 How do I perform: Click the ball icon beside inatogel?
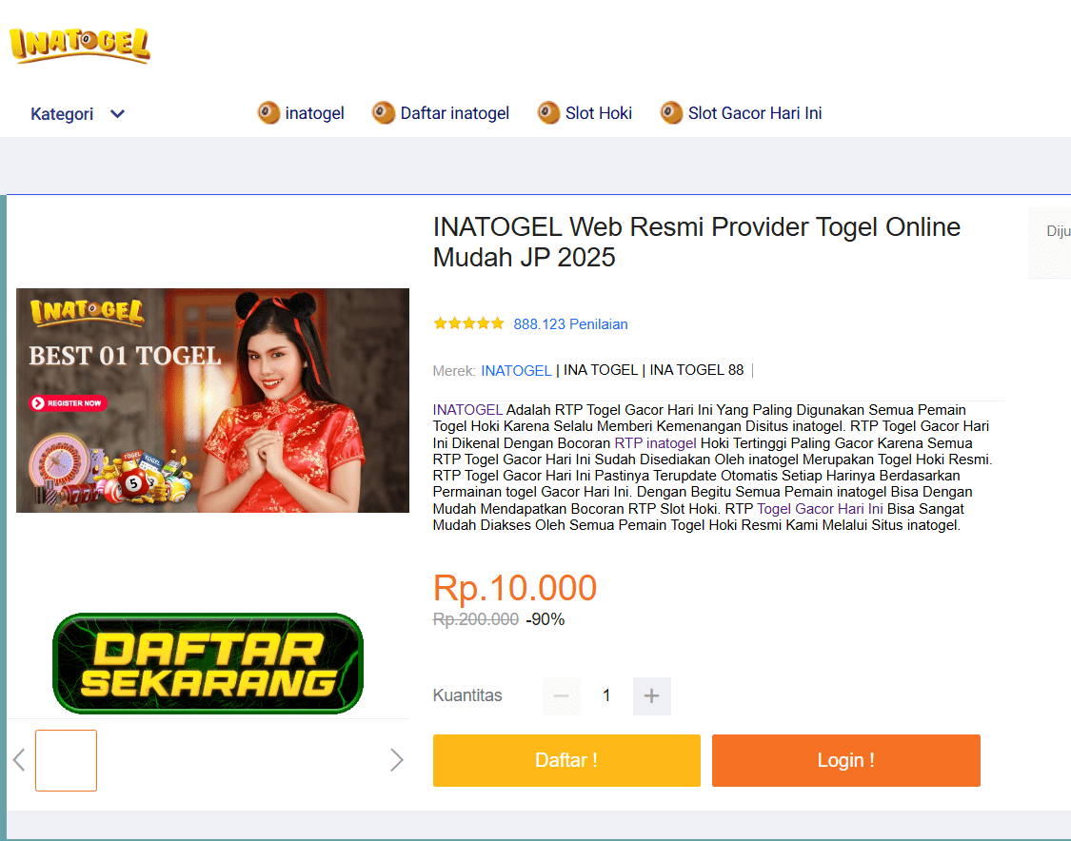click(x=268, y=112)
